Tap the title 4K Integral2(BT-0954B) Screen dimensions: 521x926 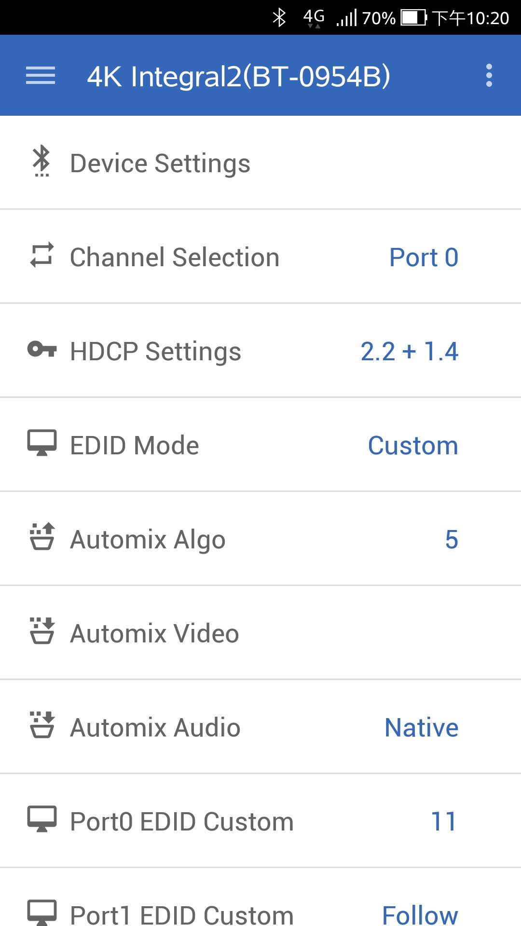point(238,76)
